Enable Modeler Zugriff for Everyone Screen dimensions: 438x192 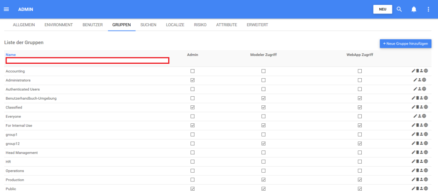click(x=263, y=116)
